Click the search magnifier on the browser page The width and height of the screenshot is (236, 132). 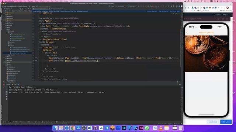coord(214,15)
